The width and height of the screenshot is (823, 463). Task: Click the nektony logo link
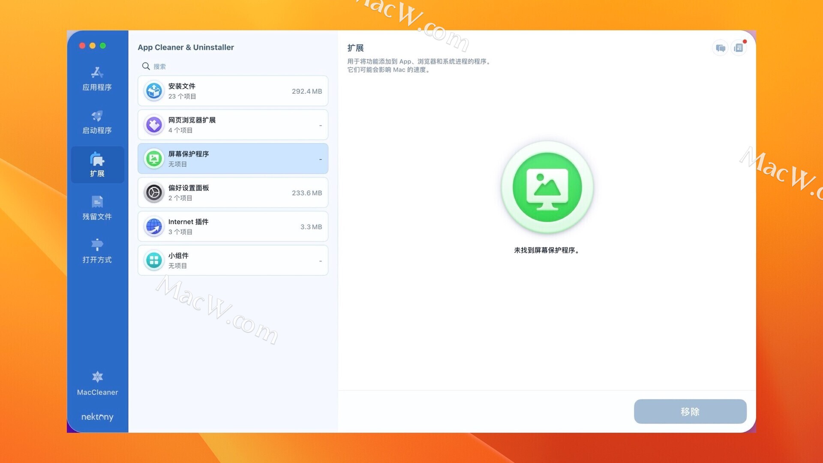coord(97,417)
